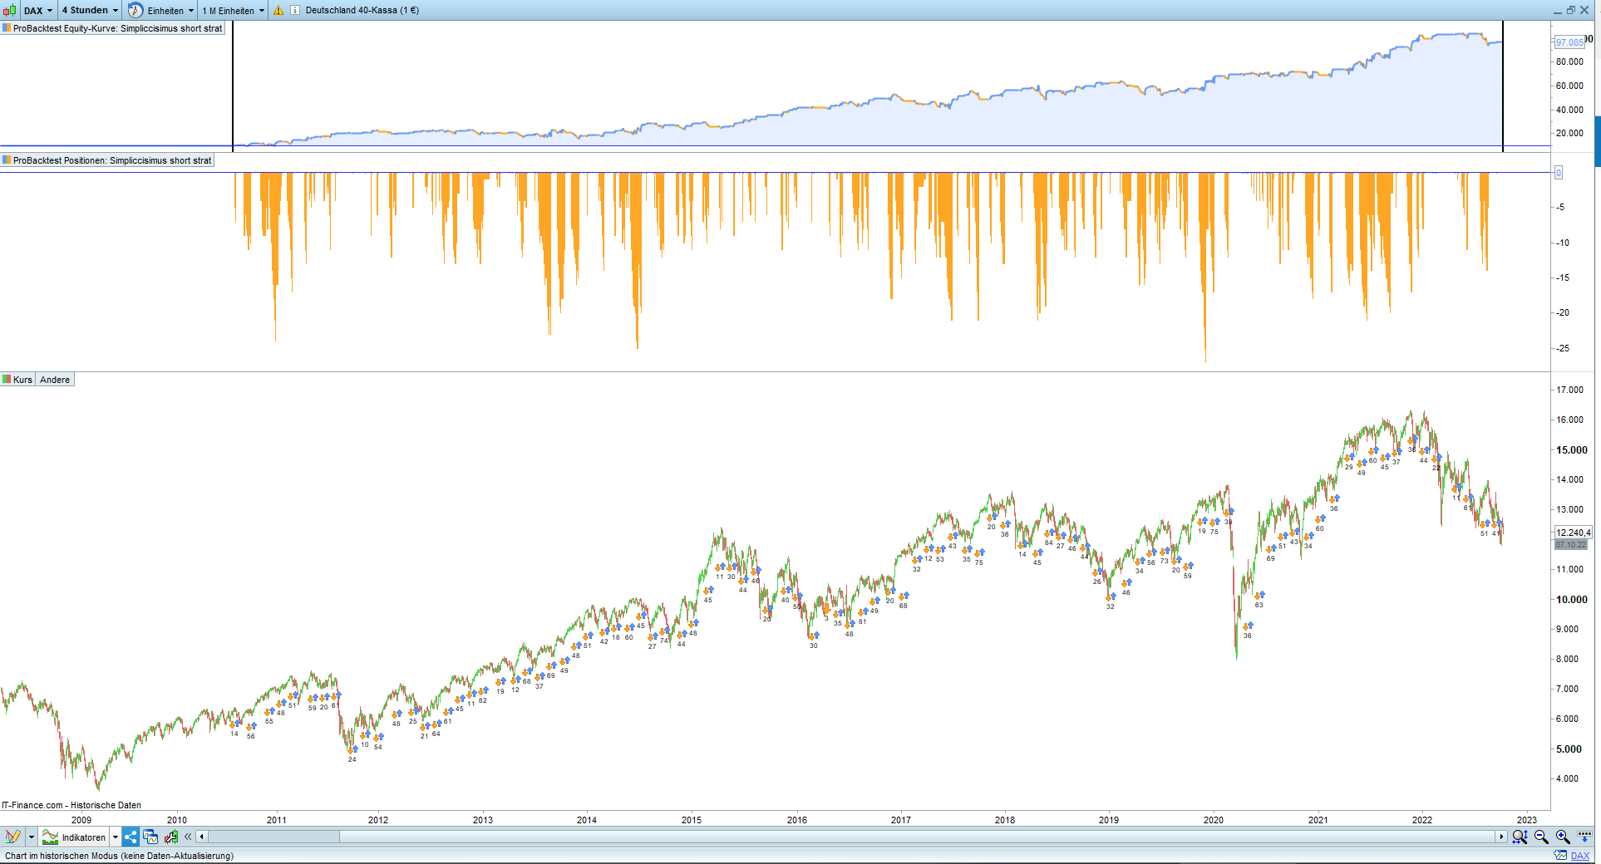Click the 07.10.22 date tag on price axis
This screenshot has height=864, width=1601.
tap(1571, 545)
